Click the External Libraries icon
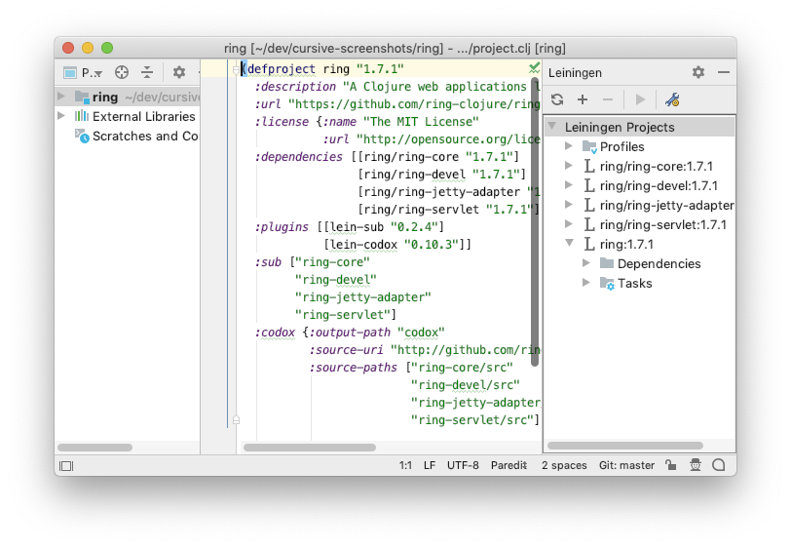The width and height of the screenshot is (791, 548). click(x=82, y=116)
